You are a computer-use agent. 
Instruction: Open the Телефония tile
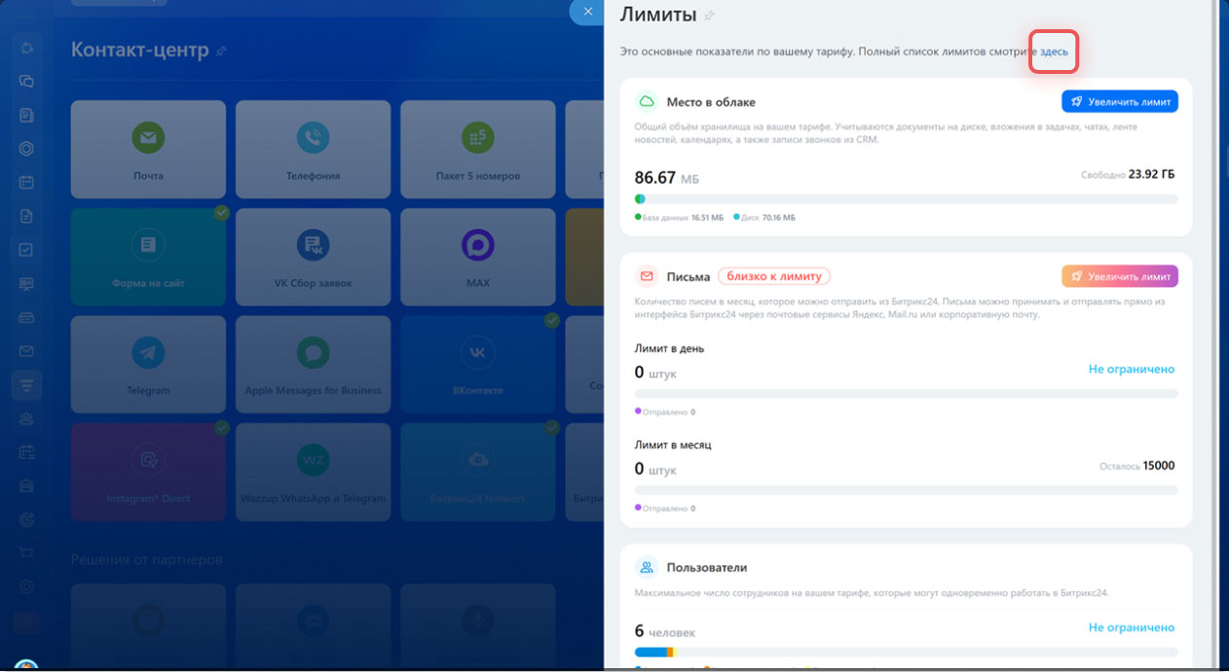(x=313, y=150)
